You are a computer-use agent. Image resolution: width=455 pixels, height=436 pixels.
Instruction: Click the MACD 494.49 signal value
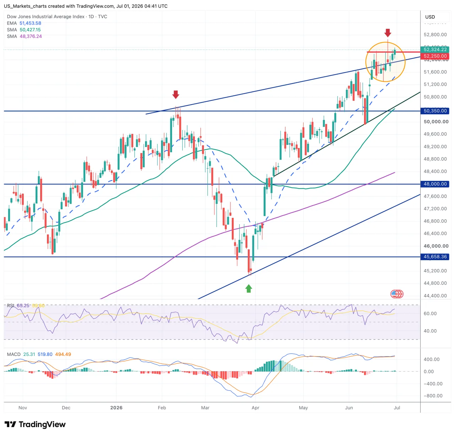63,354
